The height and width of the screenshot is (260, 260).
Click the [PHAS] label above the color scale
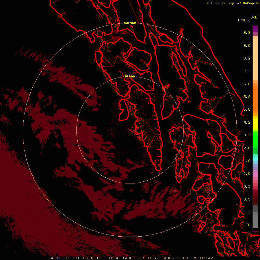[244, 20]
